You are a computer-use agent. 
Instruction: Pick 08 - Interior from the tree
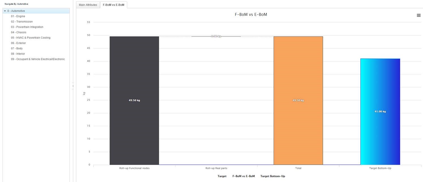click(18, 54)
